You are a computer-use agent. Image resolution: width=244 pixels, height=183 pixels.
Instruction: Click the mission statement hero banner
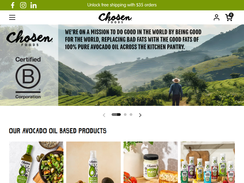pos(122,65)
